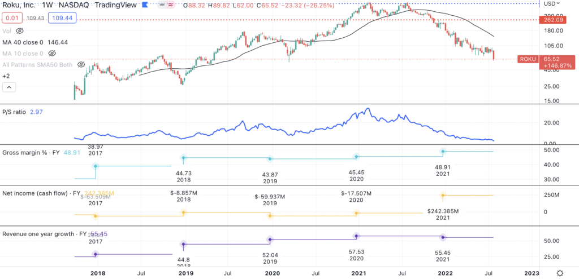The width and height of the screenshot is (579, 279).
Task: Click the 2020 Revenue growth data marker
Action: point(357,236)
